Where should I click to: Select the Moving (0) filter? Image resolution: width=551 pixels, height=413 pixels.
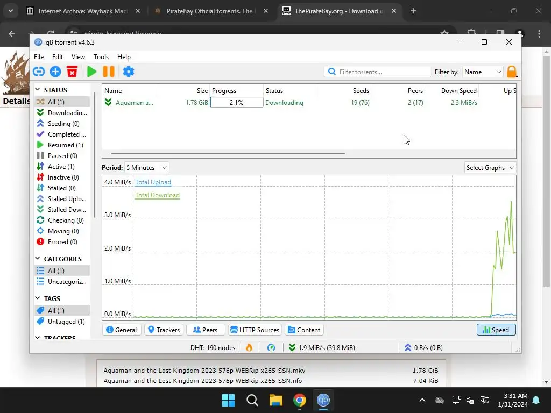pyautogui.click(x=62, y=231)
